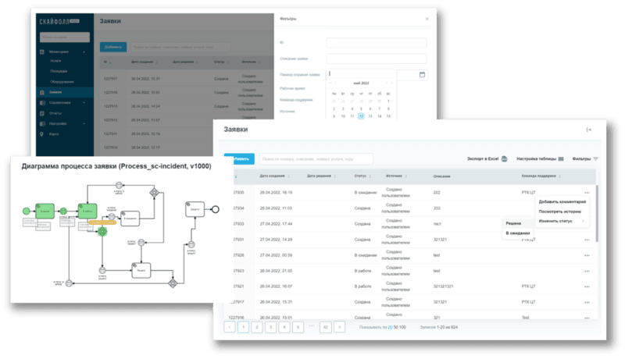The width and height of the screenshot is (625, 359).
Task: Click the Фильтры filter icon
Action: pyautogui.click(x=595, y=158)
